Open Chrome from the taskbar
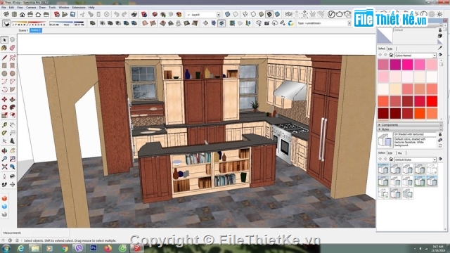This screenshot has height=253, width=450. pyautogui.click(x=64, y=248)
